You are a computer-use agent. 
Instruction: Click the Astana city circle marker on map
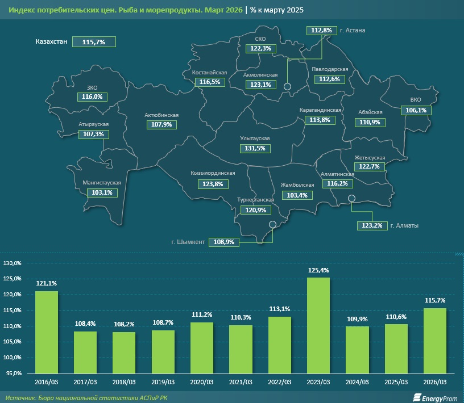tap(288, 86)
